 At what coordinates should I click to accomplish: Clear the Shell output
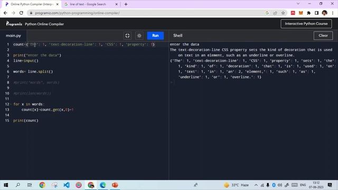pyautogui.click(x=323, y=35)
